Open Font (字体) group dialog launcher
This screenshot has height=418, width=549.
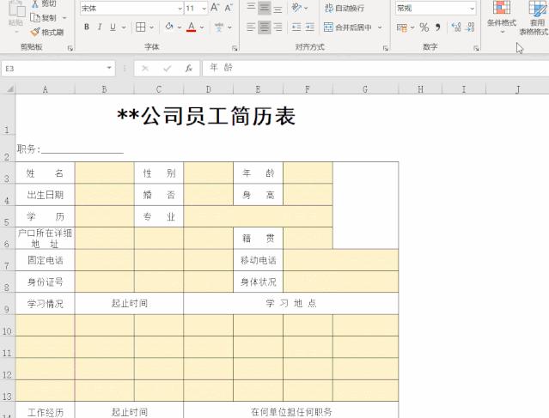235,48
